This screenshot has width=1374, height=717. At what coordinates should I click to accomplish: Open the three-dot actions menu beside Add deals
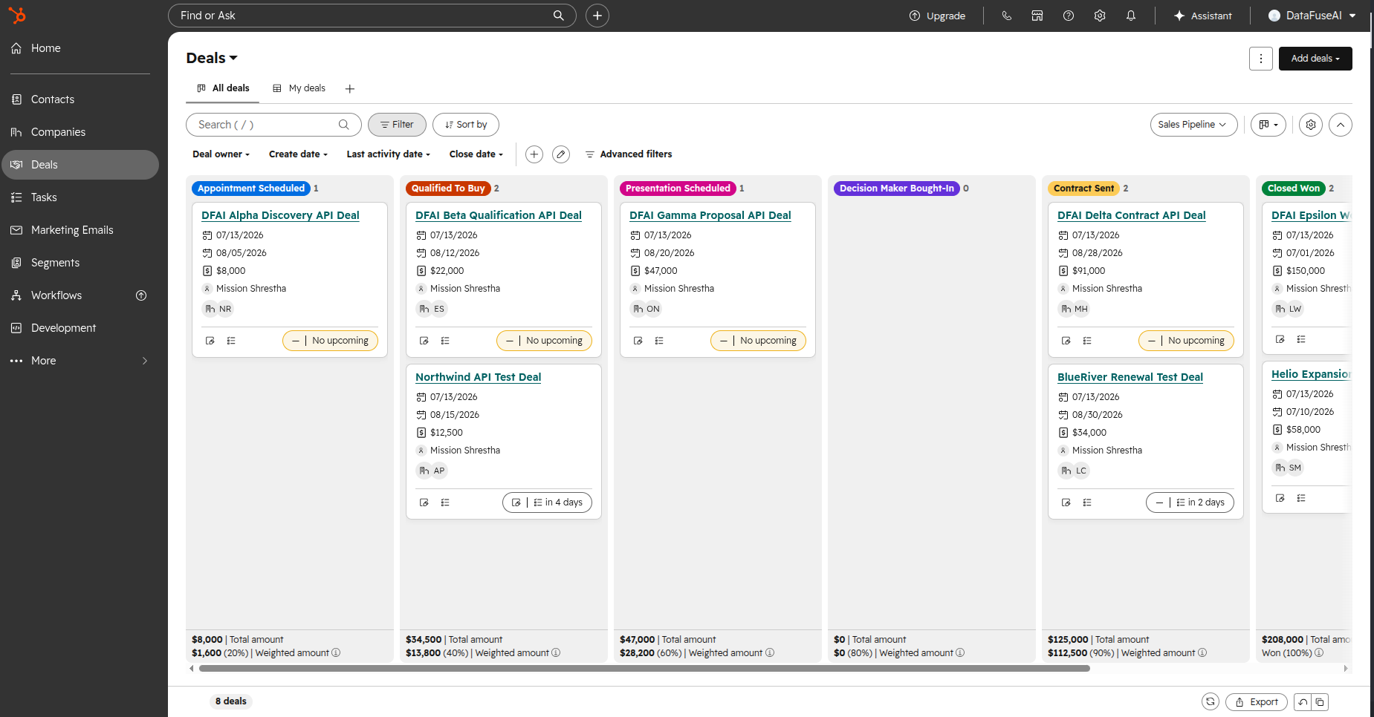(x=1261, y=59)
